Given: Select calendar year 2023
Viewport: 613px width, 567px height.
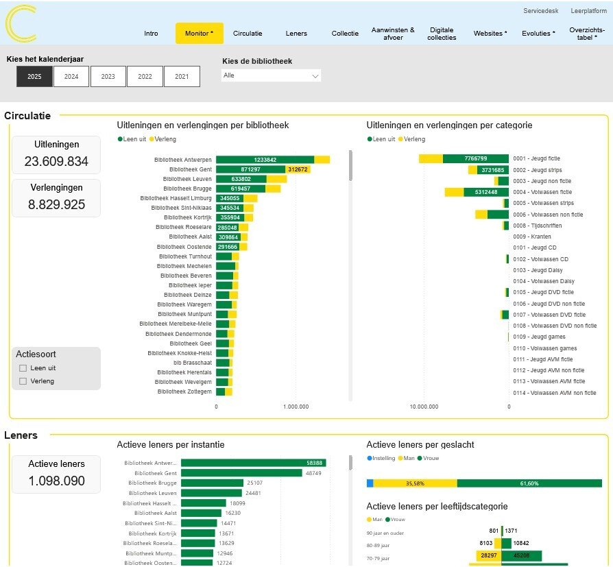Looking at the screenshot, I should 108,76.
